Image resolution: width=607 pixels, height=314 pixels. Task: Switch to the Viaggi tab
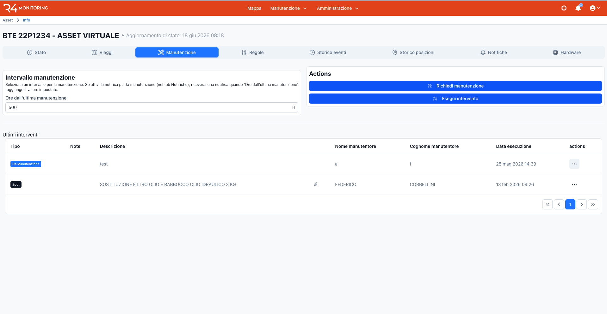(x=102, y=52)
